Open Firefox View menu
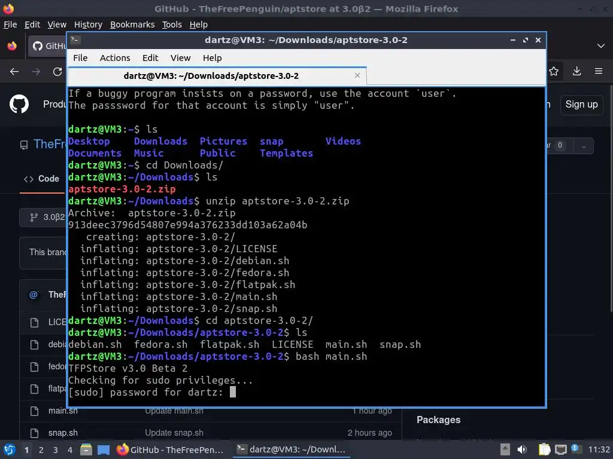This screenshot has width=613, height=459. point(57,25)
